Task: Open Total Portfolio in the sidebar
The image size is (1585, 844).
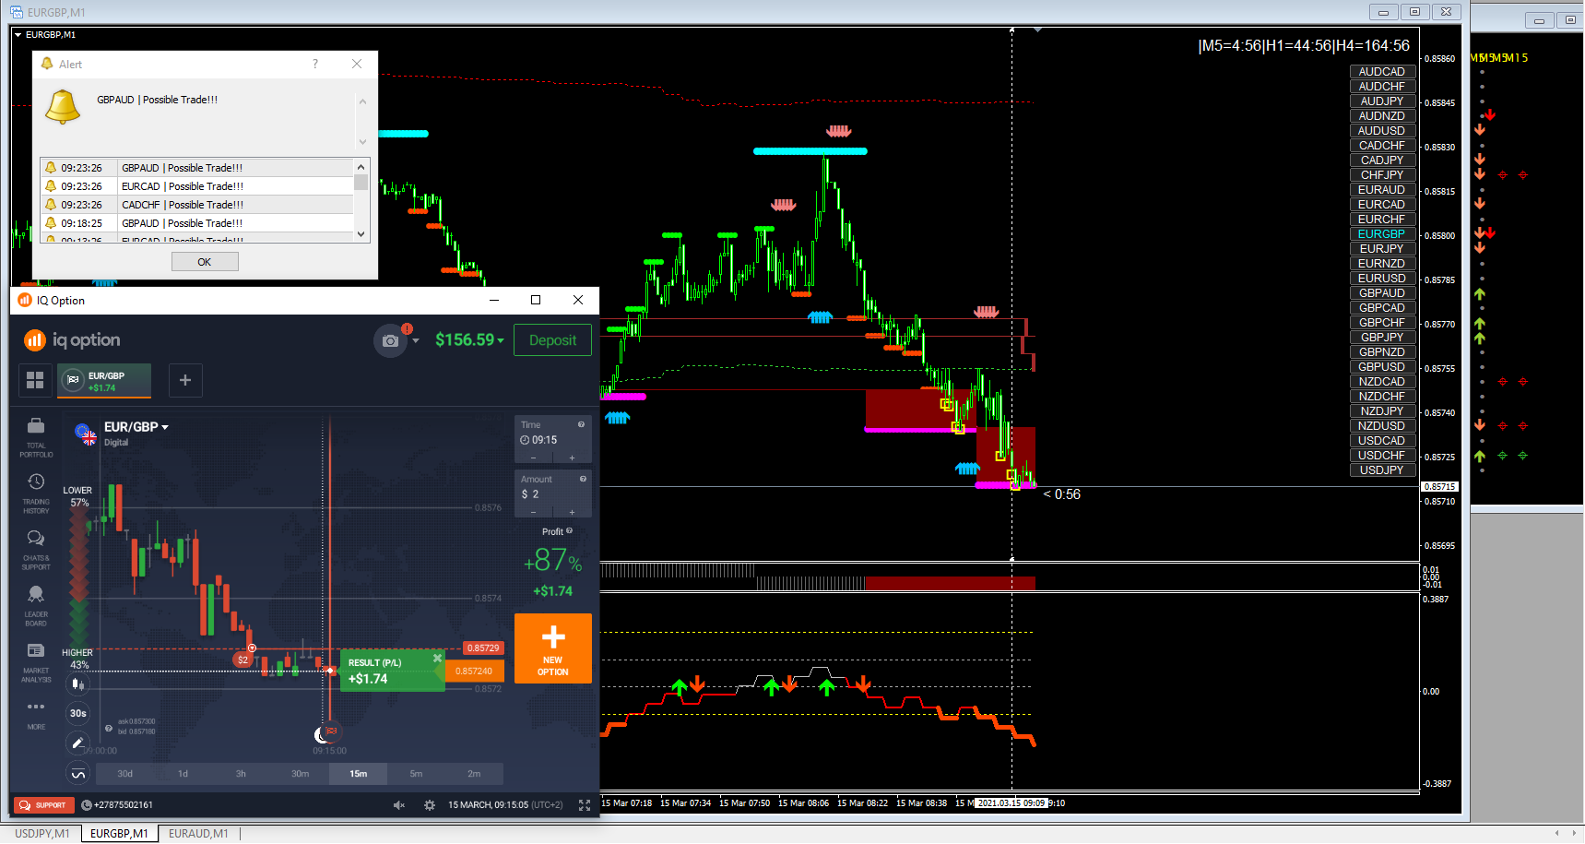Action: [x=36, y=437]
